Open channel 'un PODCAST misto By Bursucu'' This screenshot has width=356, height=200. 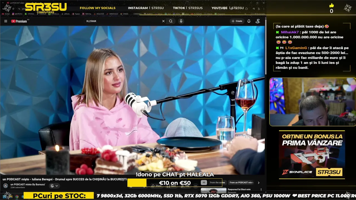pyautogui.click(x=28, y=184)
